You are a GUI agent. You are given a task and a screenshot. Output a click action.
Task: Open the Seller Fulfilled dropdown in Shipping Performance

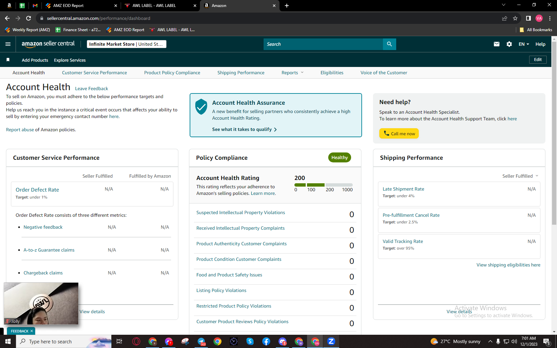[520, 176]
